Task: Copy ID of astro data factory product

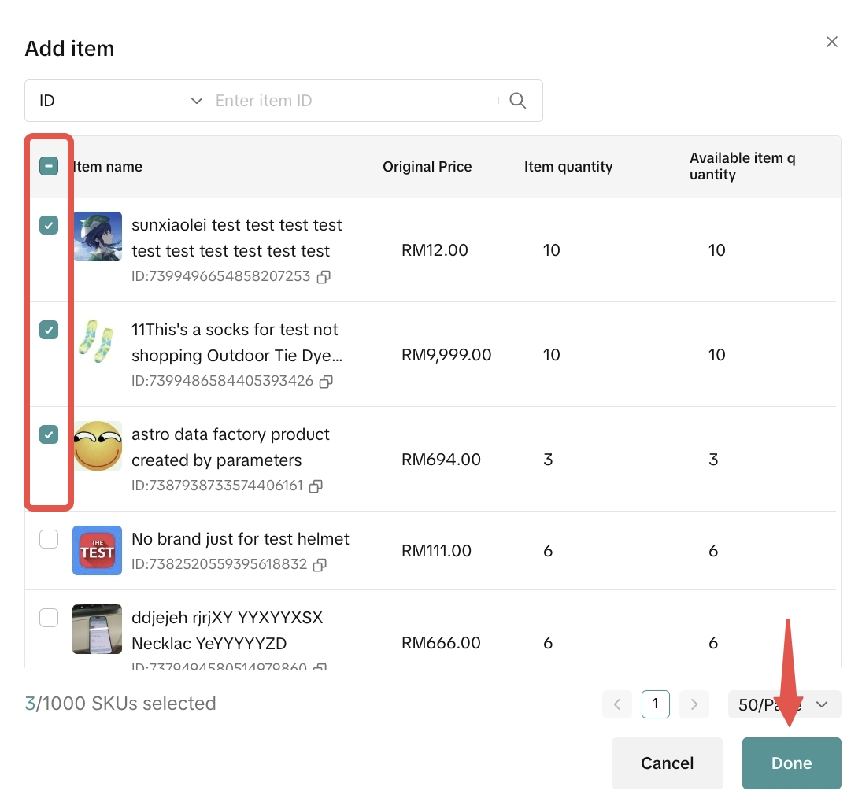Action: [316, 486]
